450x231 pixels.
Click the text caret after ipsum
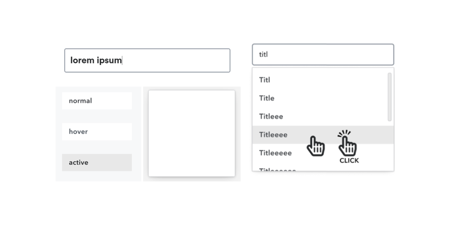click(122, 60)
